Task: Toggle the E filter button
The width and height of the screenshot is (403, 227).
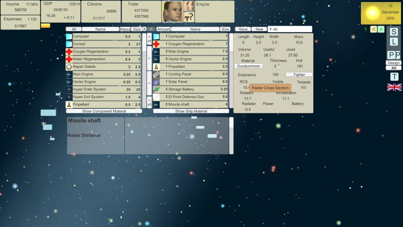Action: (x=151, y=29)
